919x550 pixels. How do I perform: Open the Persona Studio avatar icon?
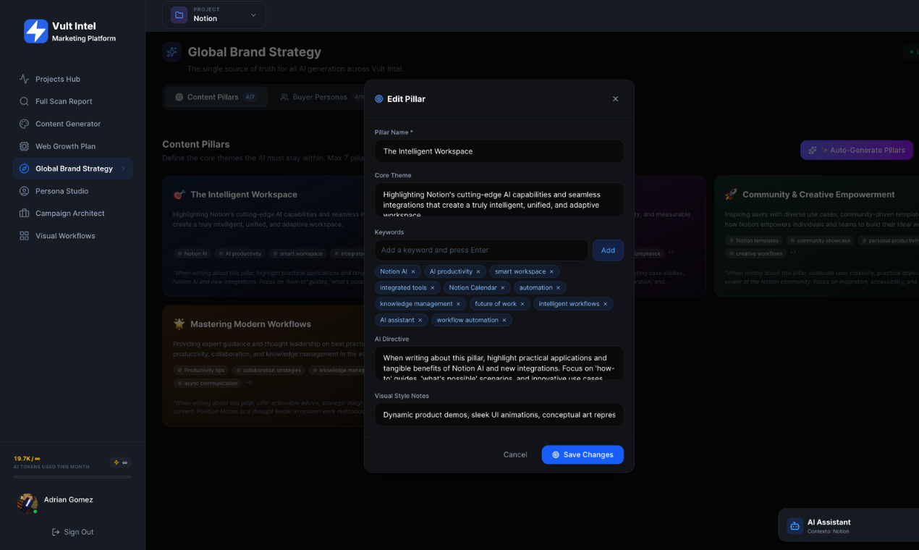(x=23, y=190)
